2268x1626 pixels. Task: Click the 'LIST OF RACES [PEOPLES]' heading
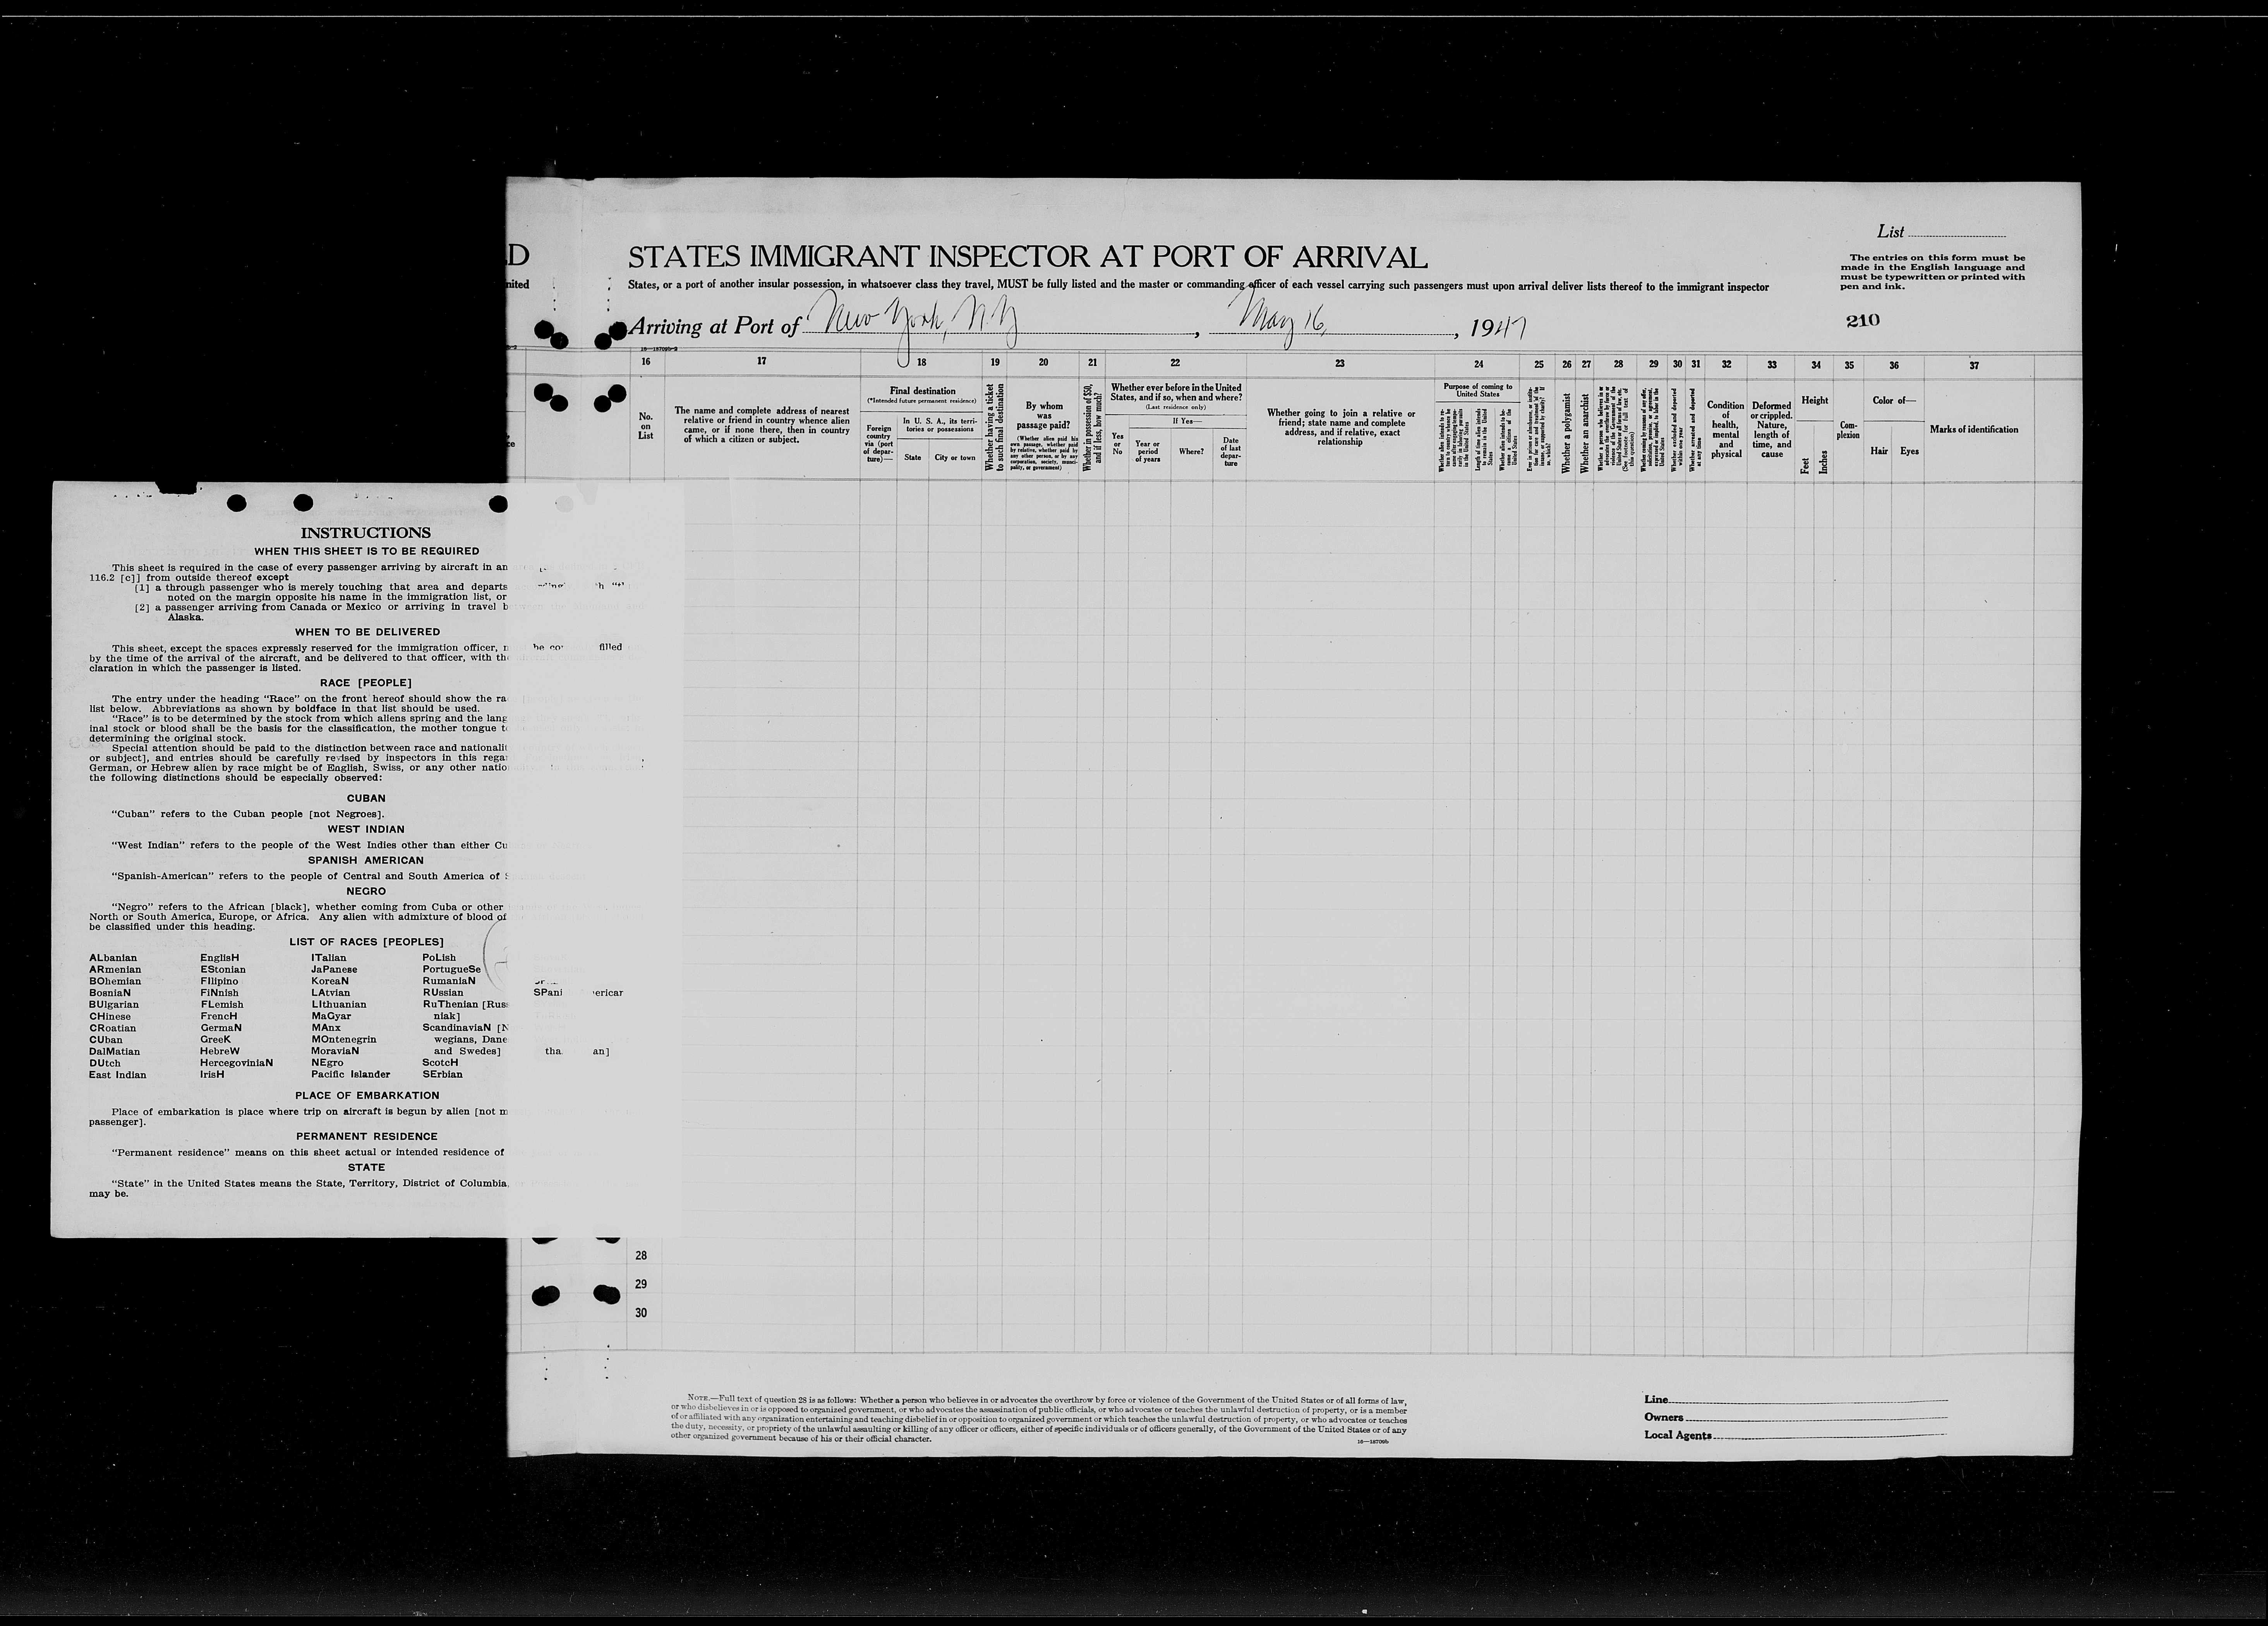click(366, 942)
